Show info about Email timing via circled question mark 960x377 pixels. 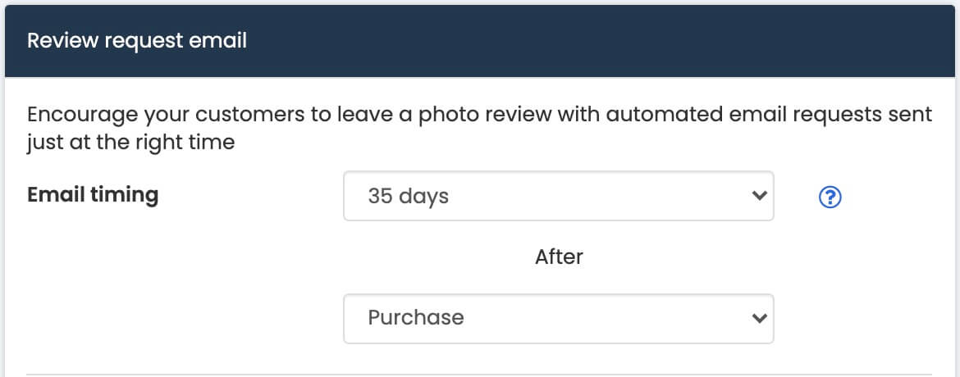point(830,197)
